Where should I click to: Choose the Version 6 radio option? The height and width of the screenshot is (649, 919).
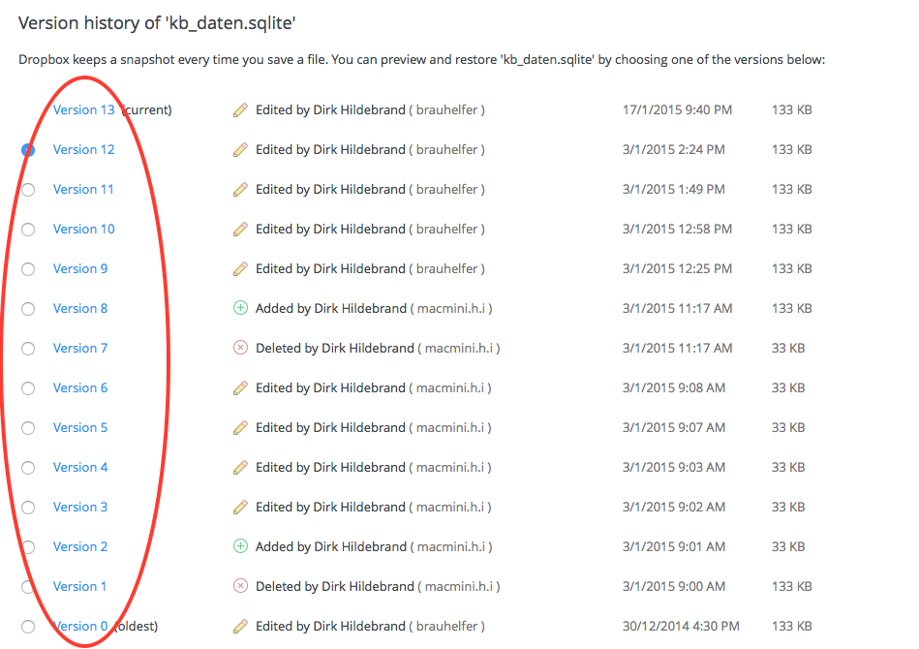pyautogui.click(x=28, y=388)
